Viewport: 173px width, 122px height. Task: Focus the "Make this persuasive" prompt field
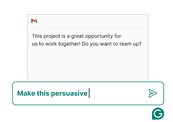tap(88, 93)
